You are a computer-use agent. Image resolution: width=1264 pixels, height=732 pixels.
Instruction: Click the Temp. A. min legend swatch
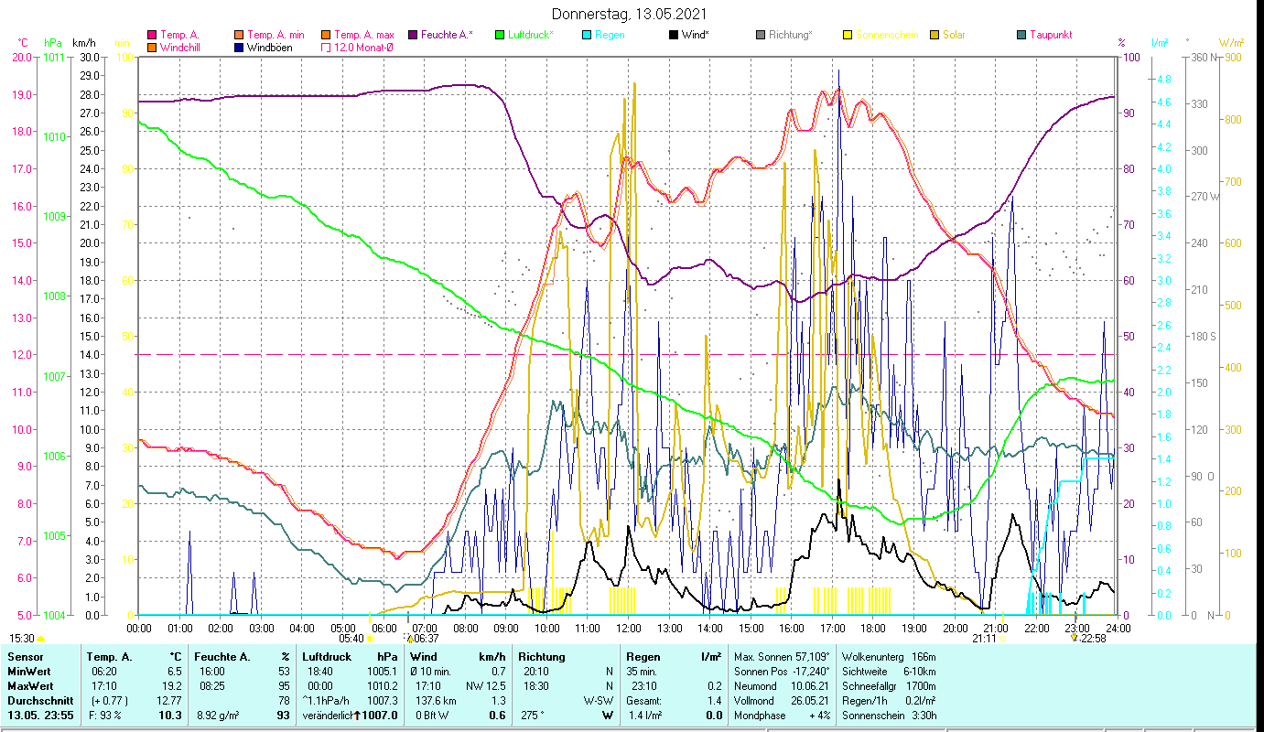click(238, 35)
